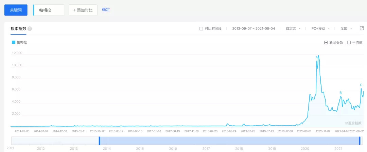Screen dimensions: 367x152
Task: Open the 全国 region dropdown
Action: coord(346,29)
